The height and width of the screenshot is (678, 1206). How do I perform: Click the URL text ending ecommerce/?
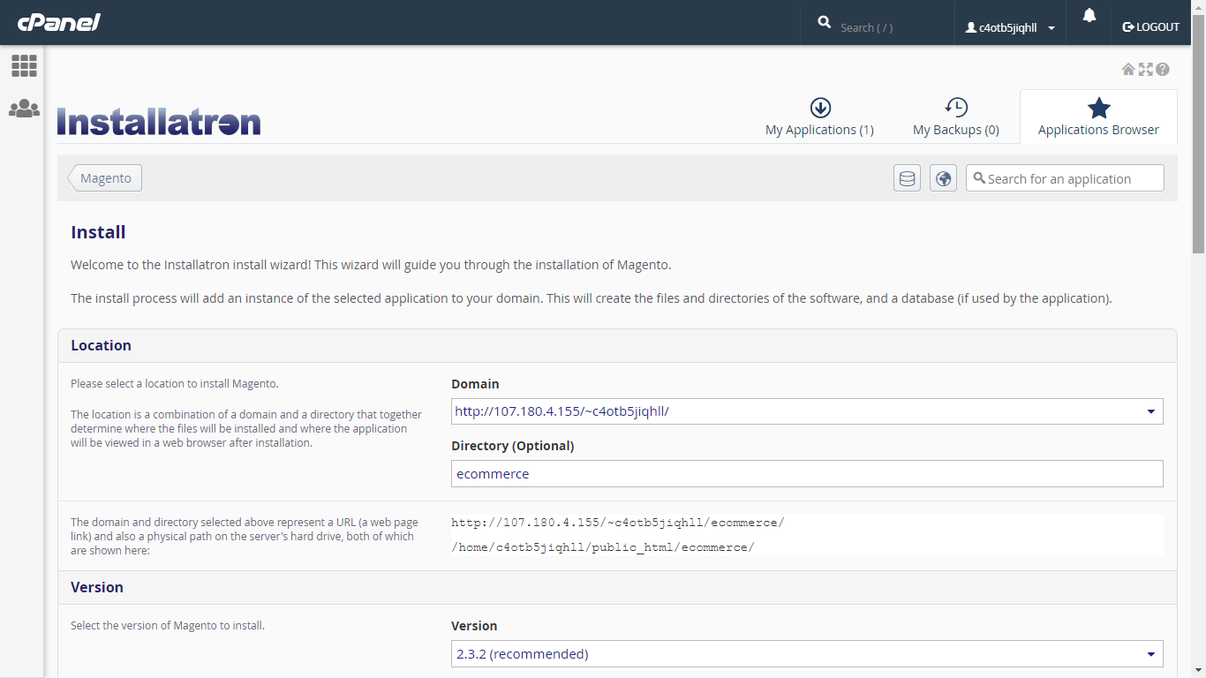pos(618,523)
